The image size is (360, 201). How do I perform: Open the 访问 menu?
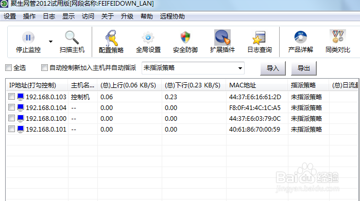88,16
